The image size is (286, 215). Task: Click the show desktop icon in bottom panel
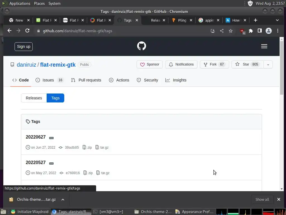click(3, 212)
